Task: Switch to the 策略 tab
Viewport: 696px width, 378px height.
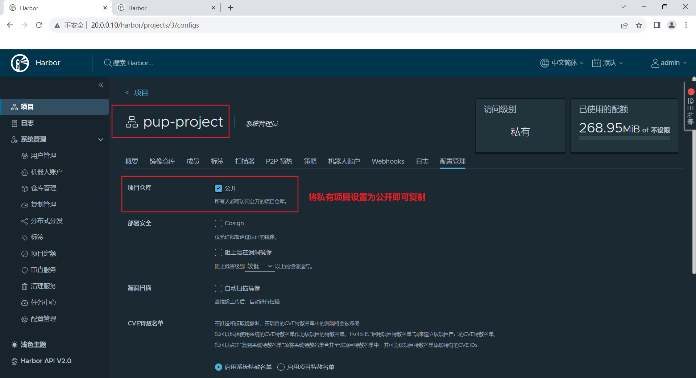Action: (310, 161)
